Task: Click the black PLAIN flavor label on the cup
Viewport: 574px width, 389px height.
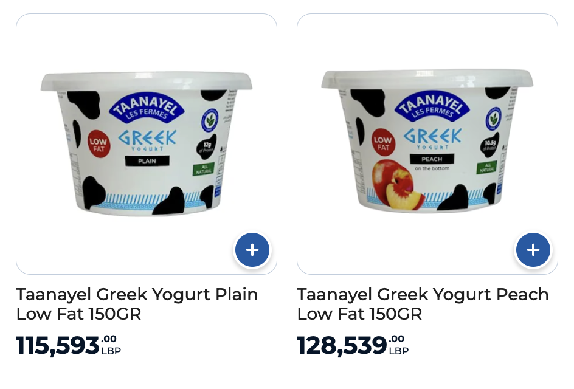Action: pyautogui.click(x=147, y=160)
